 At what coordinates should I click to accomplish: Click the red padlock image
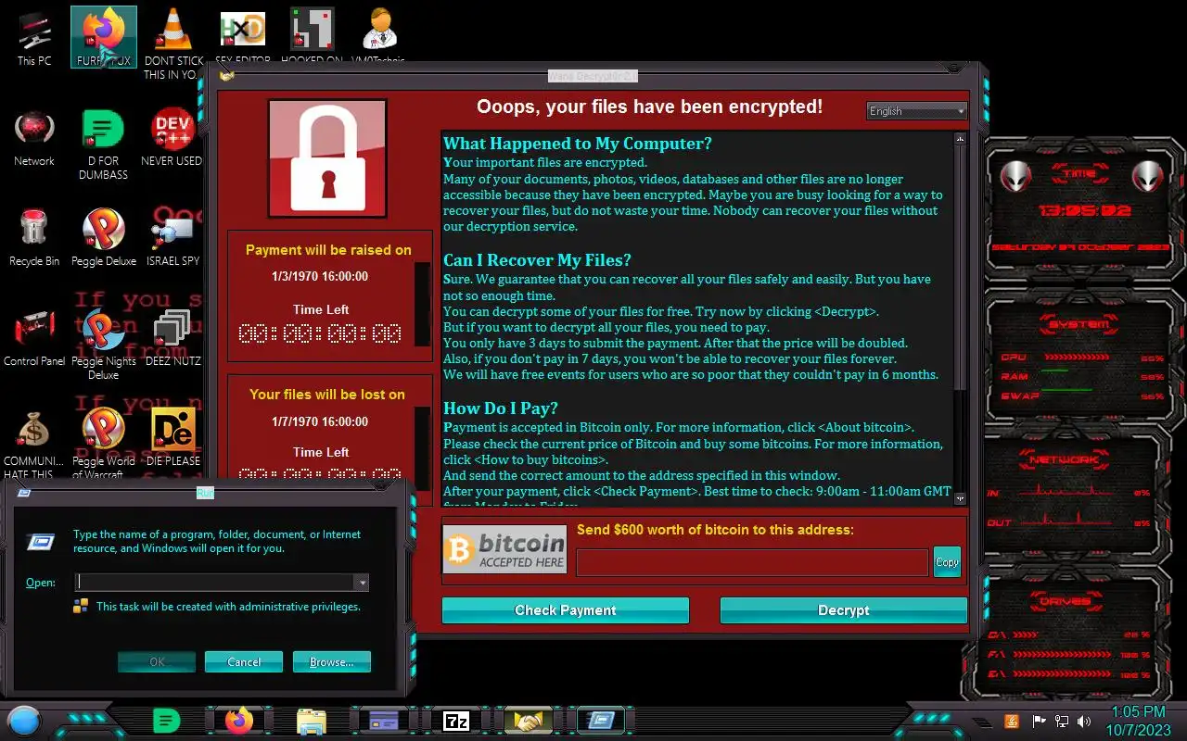click(x=327, y=158)
